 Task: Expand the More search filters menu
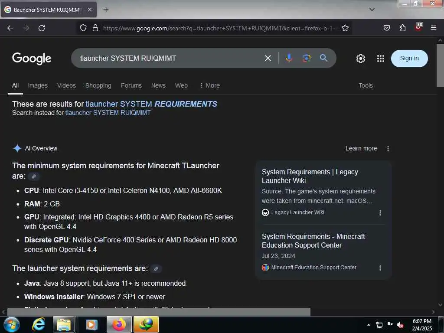tap(209, 85)
